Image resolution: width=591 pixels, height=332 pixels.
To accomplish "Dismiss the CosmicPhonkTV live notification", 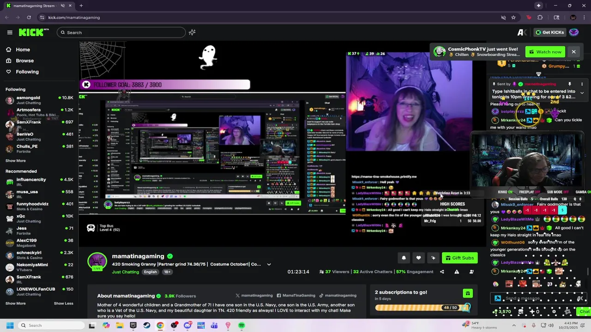I will 573,52.
